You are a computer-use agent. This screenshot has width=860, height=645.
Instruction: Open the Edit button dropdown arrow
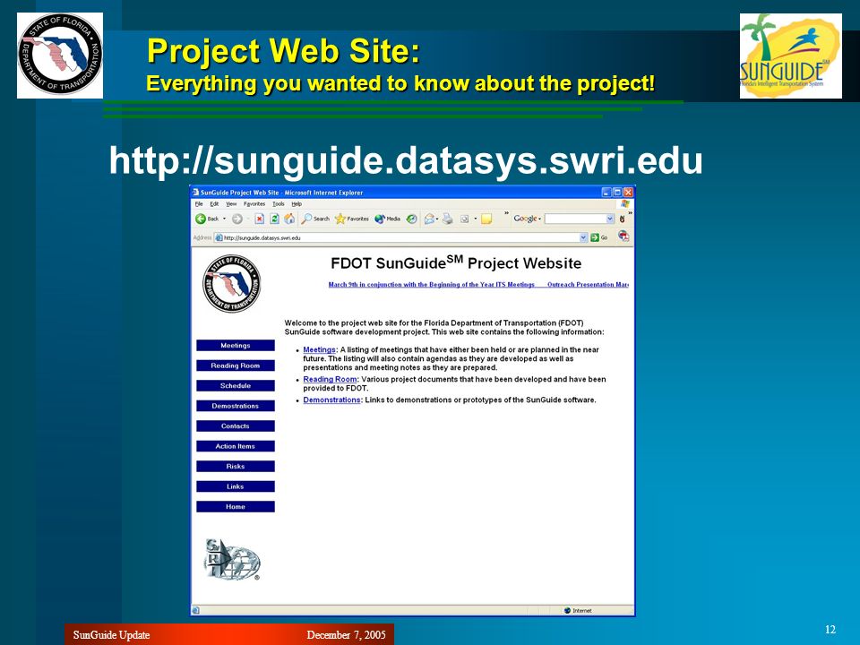pyautogui.click(x=475, y=219)
